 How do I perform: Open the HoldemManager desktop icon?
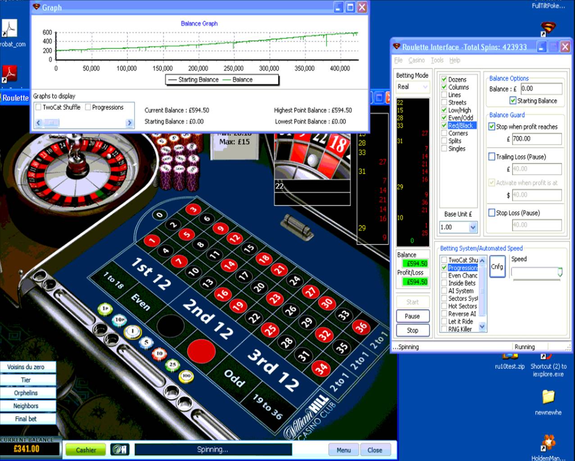[x=548, y=447]
